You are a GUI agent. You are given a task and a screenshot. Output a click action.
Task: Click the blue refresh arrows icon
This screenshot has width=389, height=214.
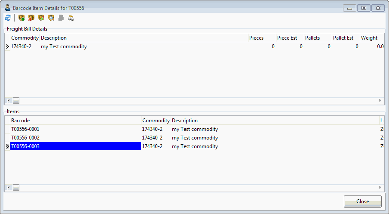(x=8, y=18)
